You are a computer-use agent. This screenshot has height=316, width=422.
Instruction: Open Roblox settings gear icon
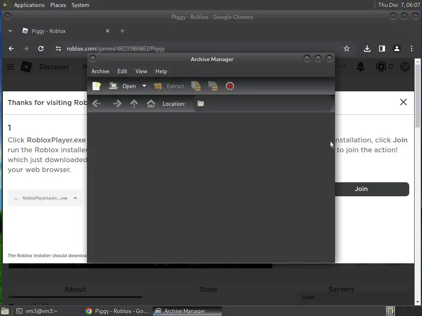point(405,67)
